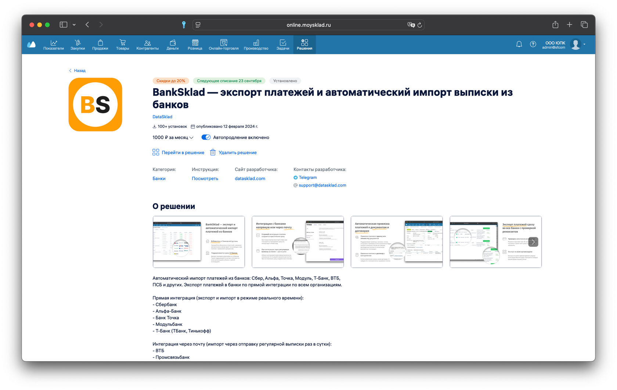Screen dimensions: 617x390
Task: Go to the Задачи section
Action: pos(283,45)
